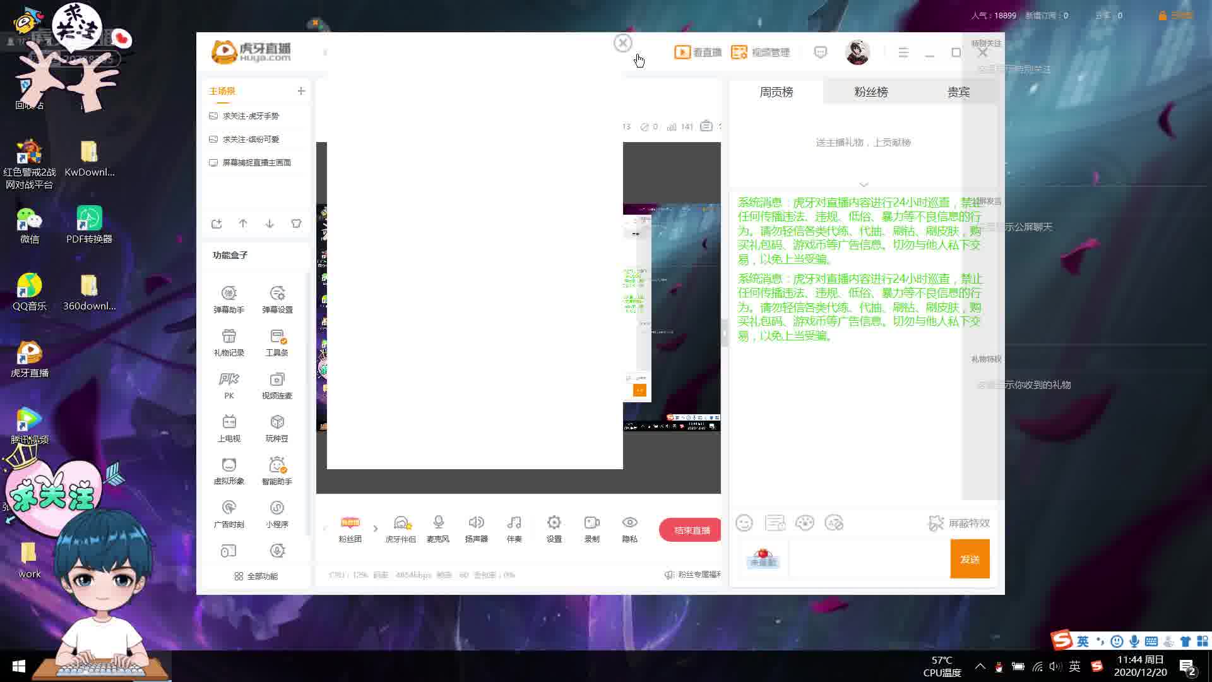
Task: Open the 小程序 mini-programs
Action: tap(277, 514)
